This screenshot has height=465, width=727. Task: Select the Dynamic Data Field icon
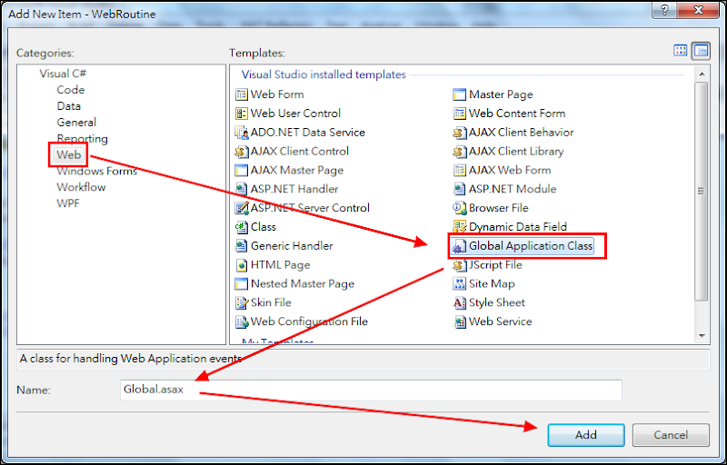459,227
